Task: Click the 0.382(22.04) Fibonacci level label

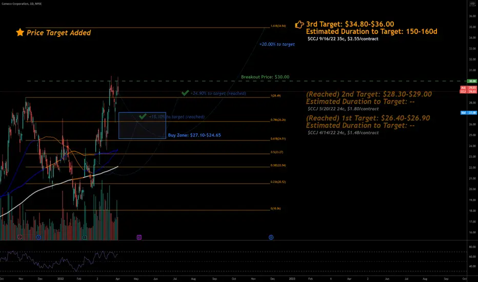Action: (278, 166)
